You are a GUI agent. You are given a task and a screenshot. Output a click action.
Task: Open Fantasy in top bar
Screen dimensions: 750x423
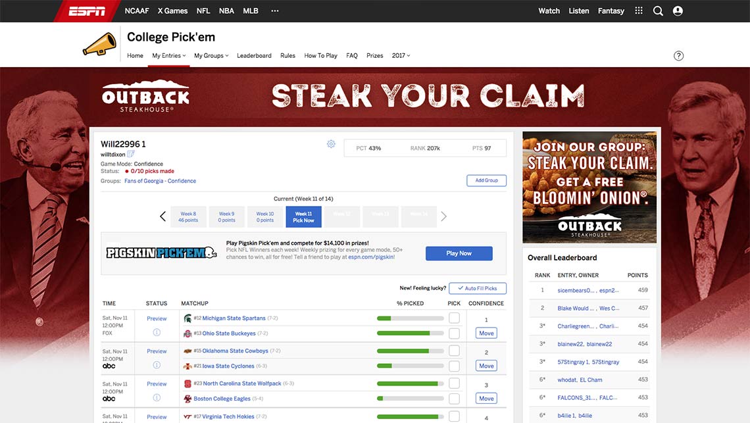[x=611, y=11]
